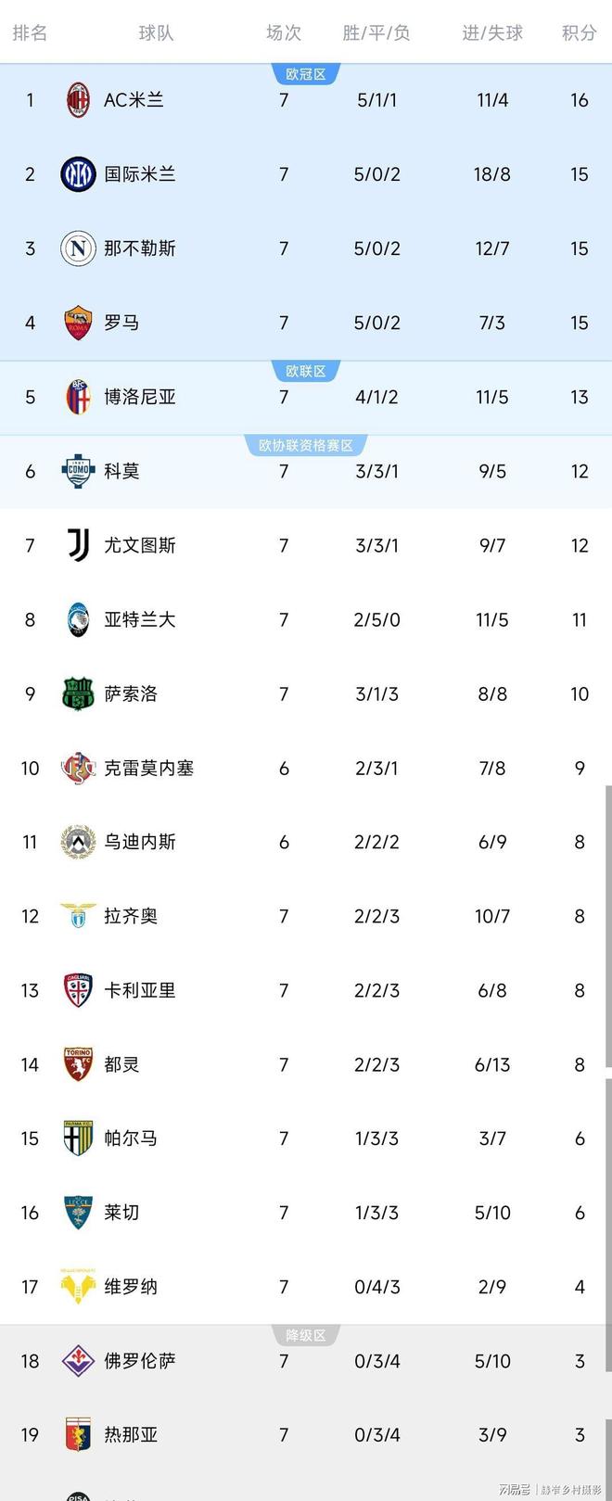The height and width of the screenshot is (1501, 612).
Task: Select the 拉齐奥 eagle badge
Action: pos(77,916)
